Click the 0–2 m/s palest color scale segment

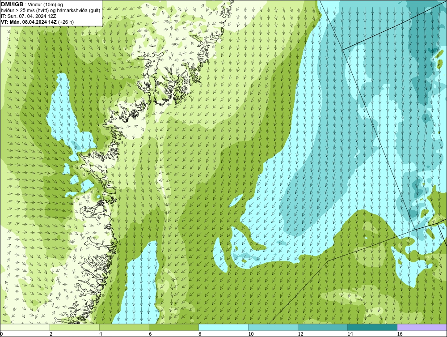(25, 327)
